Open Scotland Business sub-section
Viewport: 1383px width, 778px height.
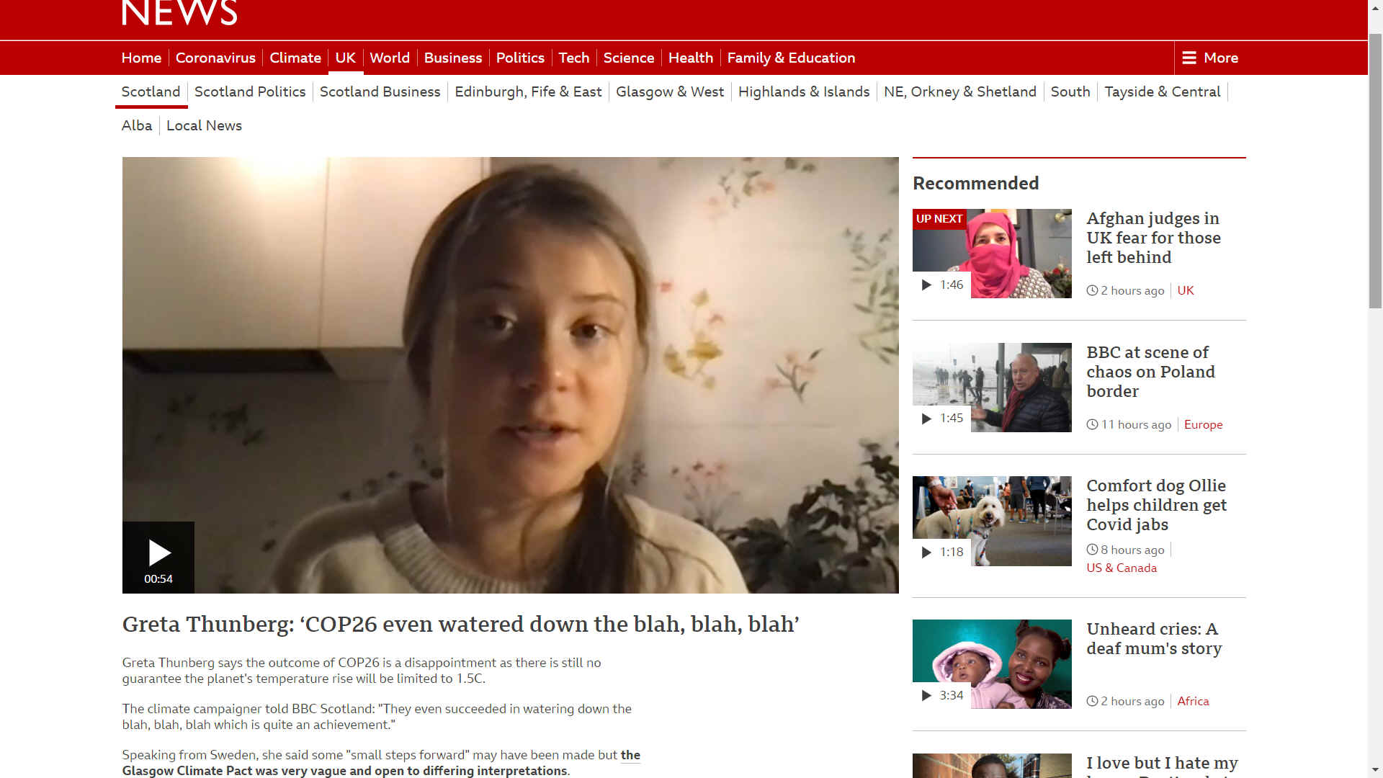(380, 91)
